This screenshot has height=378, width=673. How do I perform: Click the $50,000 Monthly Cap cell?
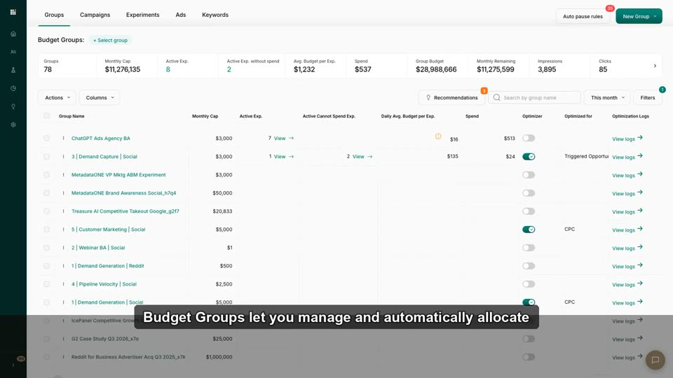(222, 193)
